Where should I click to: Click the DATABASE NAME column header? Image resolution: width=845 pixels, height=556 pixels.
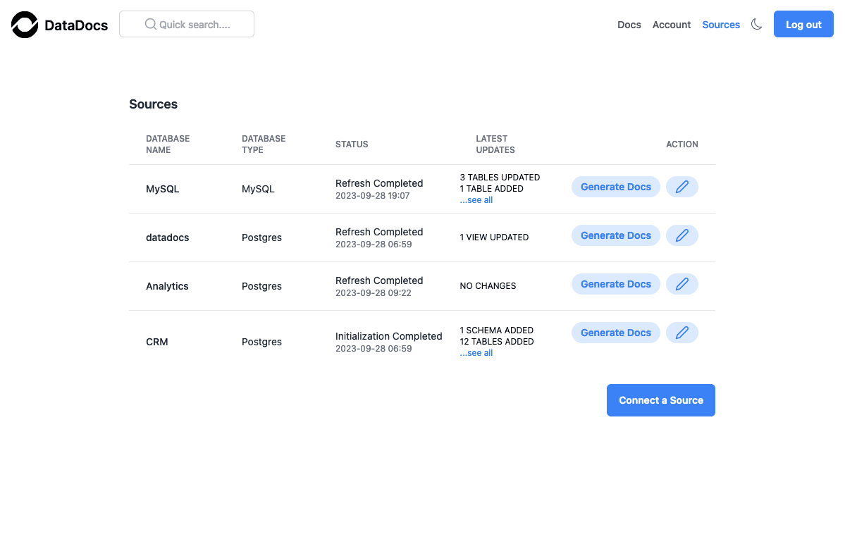coord(167,144)
